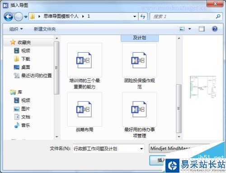The height and width of the screenshot is (173, 226).
Task: Select file icon 培训师的三个最重要的能力
Action: pyautogui.click(x=85, y=60)
